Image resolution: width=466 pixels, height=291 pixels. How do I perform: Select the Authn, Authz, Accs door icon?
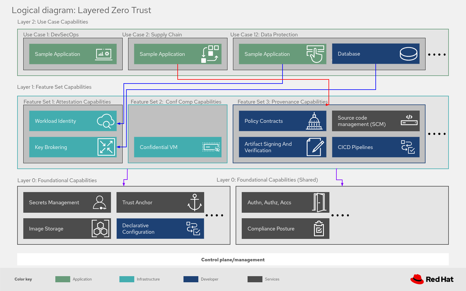tap(319, 203)
